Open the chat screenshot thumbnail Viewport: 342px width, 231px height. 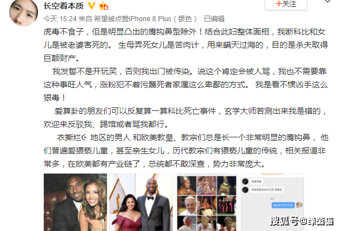click(272, 202)
